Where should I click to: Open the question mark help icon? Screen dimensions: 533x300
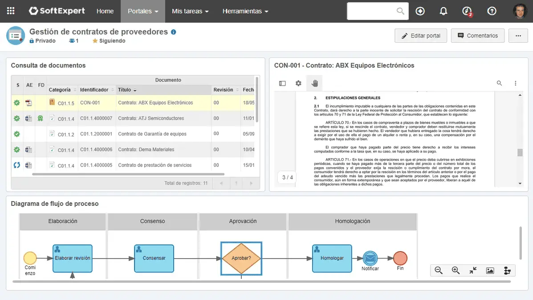pos(492,11)
